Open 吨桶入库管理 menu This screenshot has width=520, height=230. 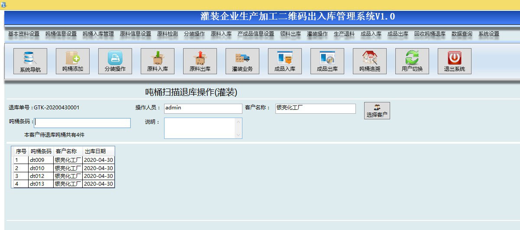pyautogui.click(x=98, y=34)
